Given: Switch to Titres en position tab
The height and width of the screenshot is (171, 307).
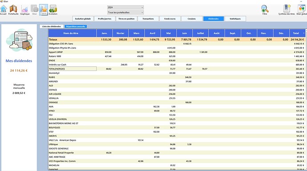Looking at the screenshot, I should (126, 19).
